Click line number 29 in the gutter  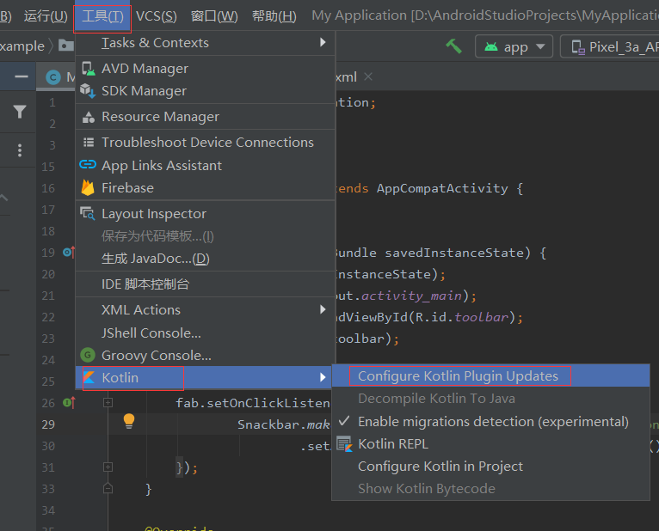coord(48,424)
